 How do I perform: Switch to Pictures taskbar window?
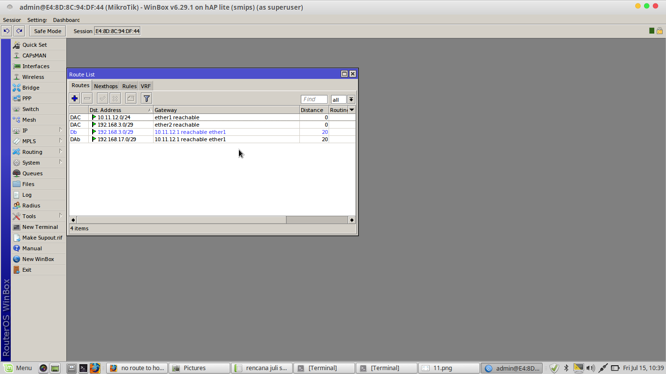pyautogui.click(x=199, y=368)
